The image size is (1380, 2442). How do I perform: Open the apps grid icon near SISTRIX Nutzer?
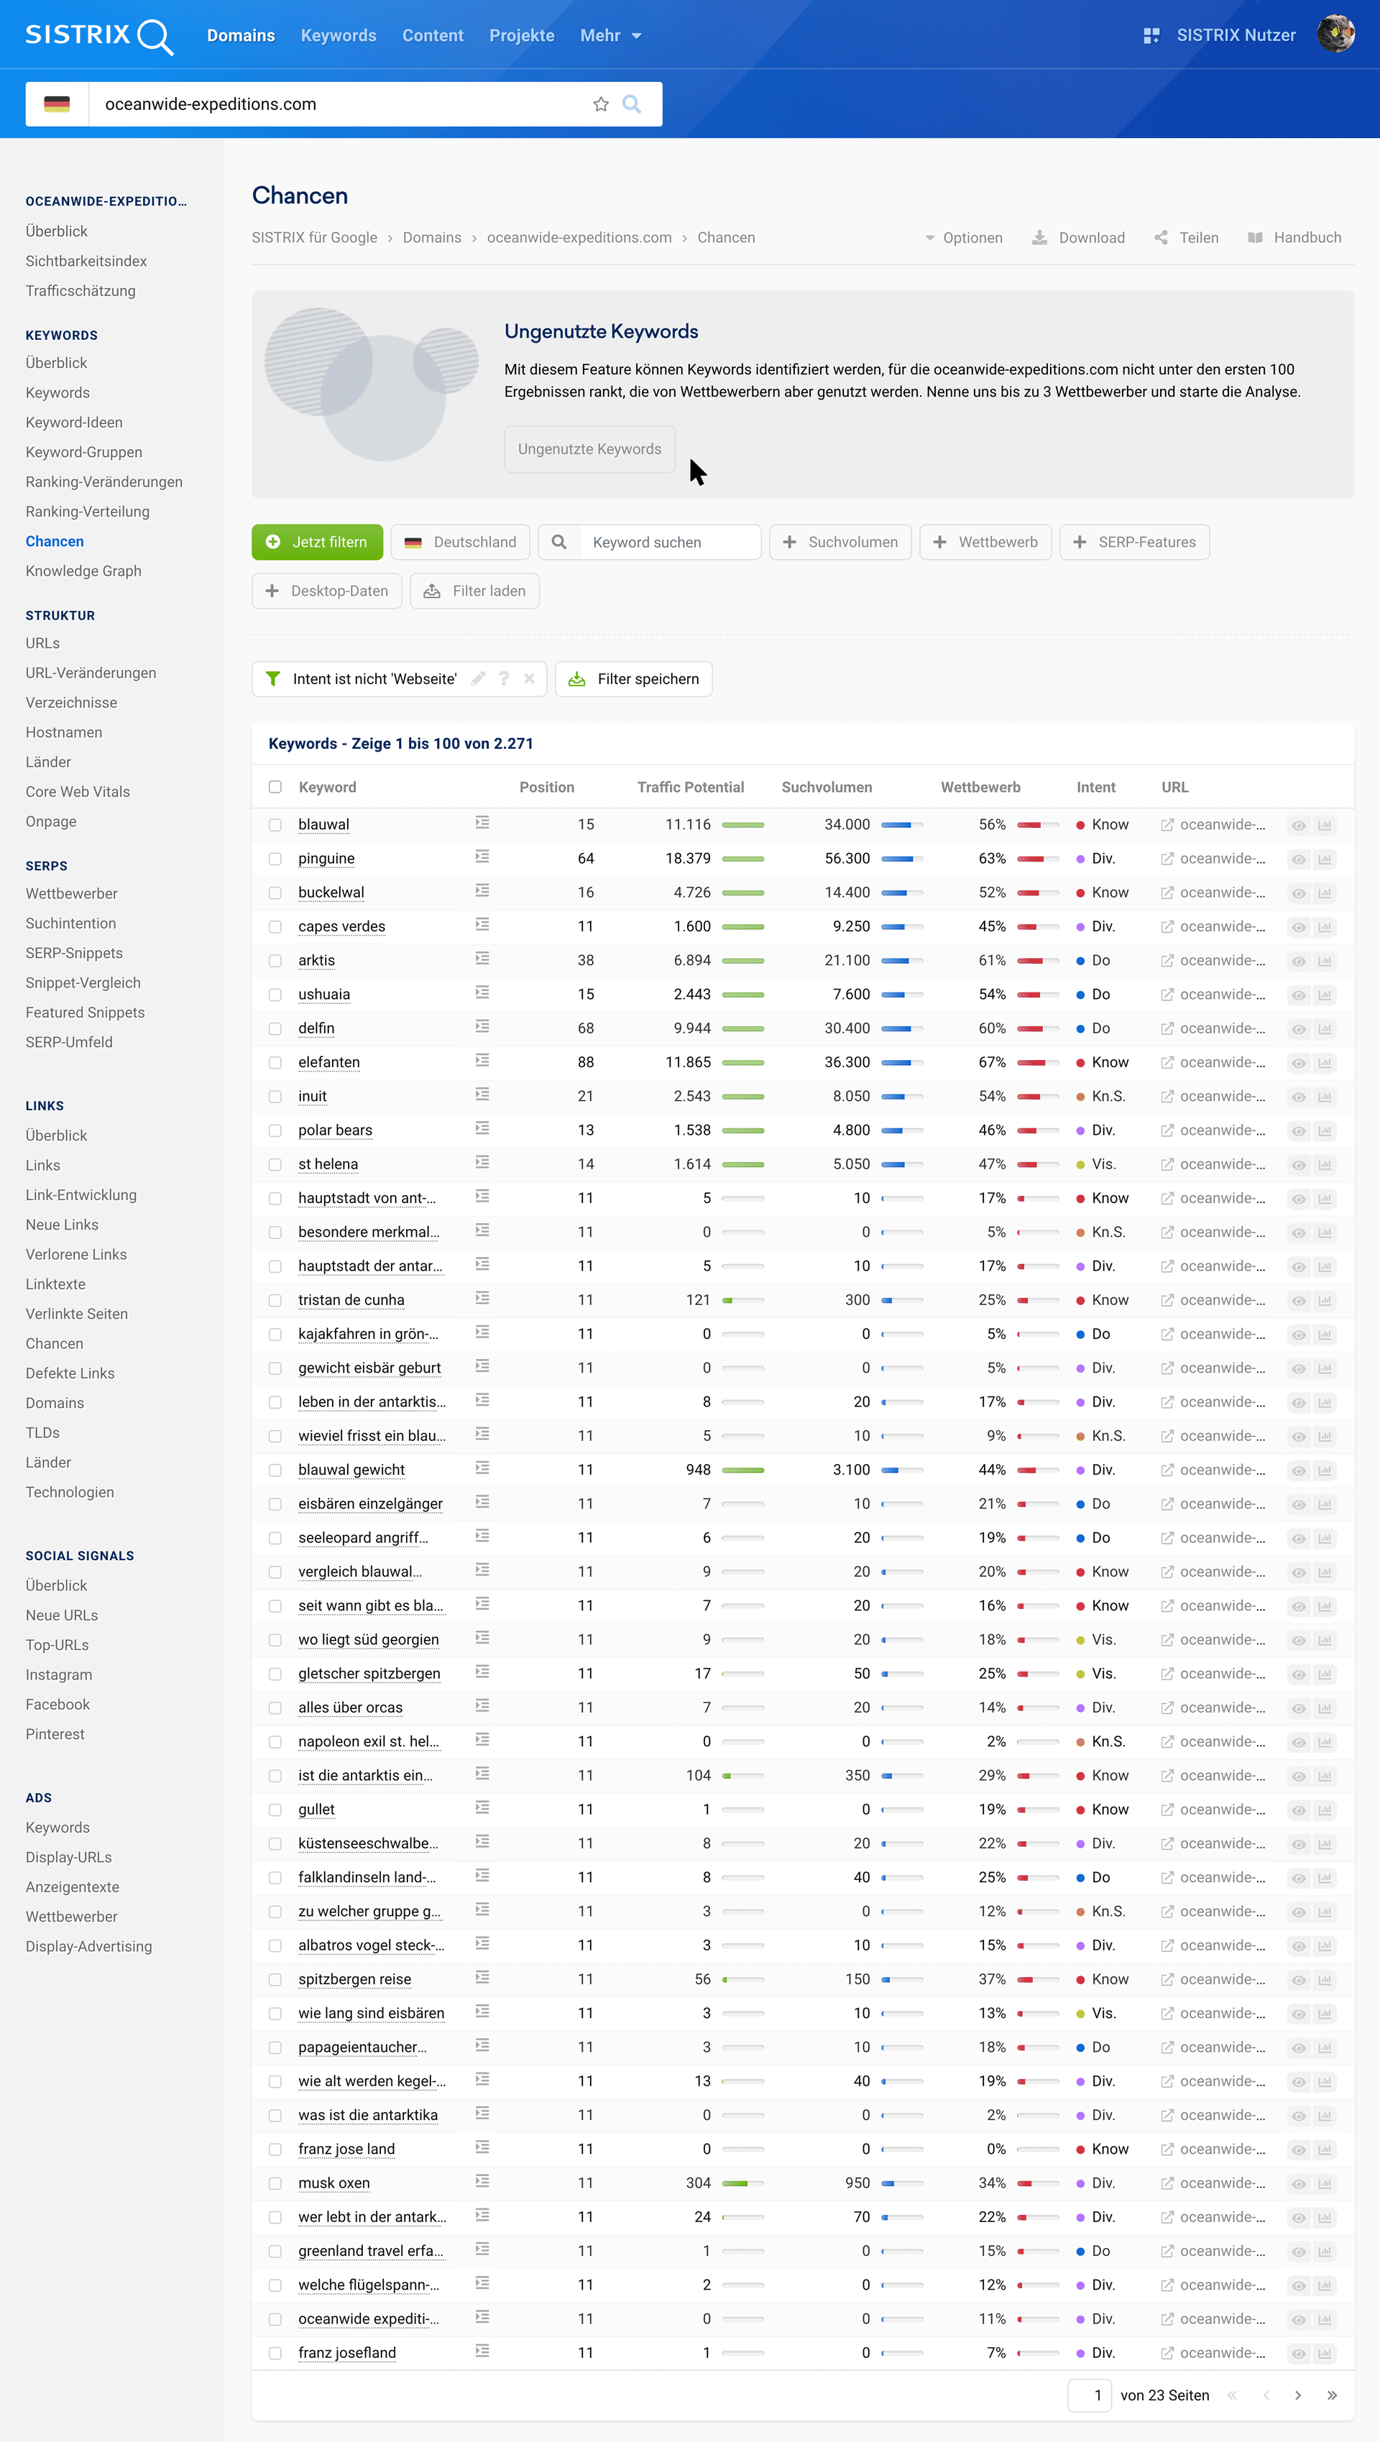coord(1151,36)
